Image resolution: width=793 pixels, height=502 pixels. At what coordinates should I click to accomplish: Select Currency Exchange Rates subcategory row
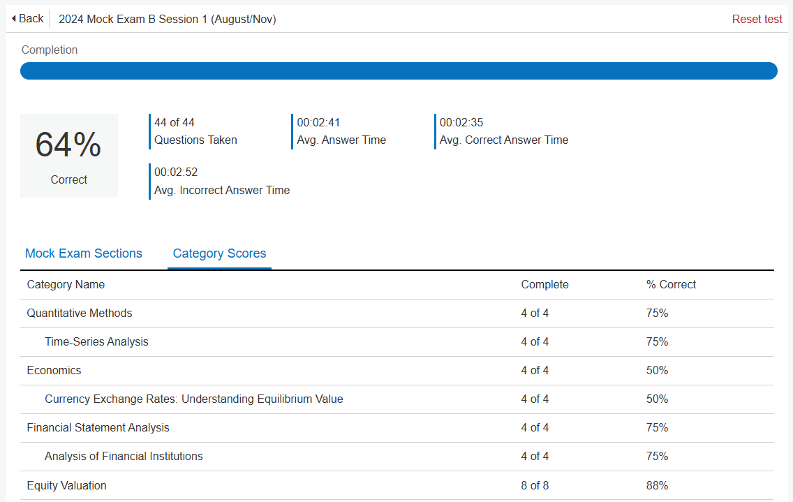(x=397, y=399)
